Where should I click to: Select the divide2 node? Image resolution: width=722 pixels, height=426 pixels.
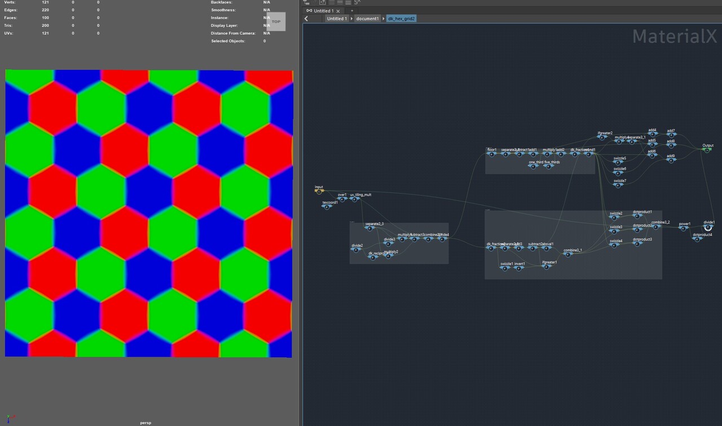click(356, 250)
